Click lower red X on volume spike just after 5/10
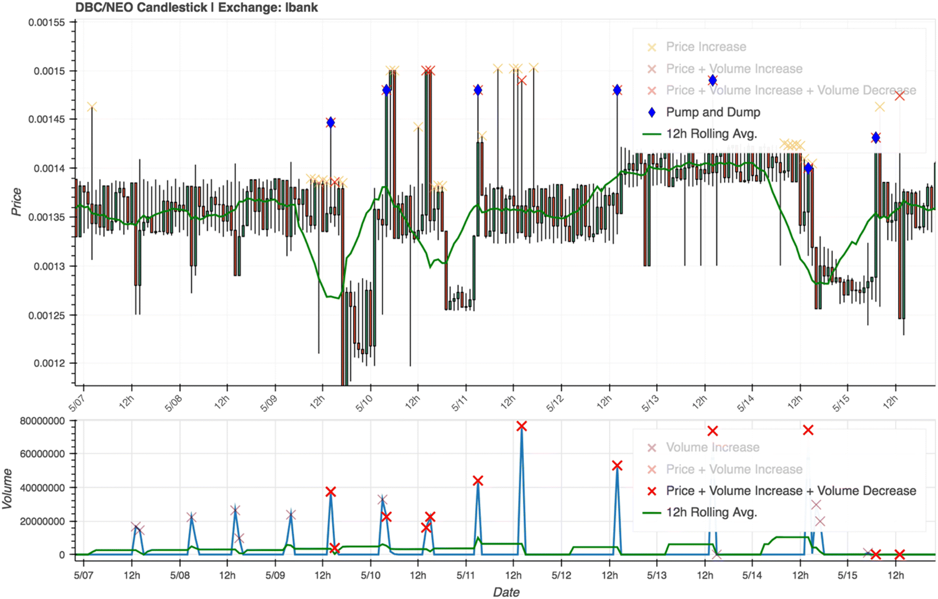The height and width of the screenshot is (599, 938). coord(386,517)
